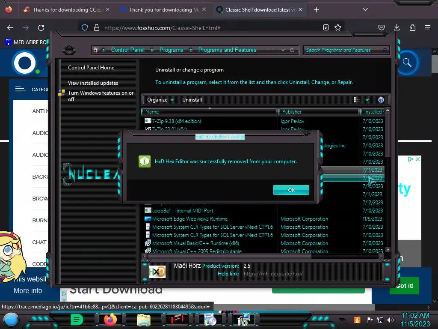
Task: Click the 7-Zip 9.38 program icon
Action: point(148,121)
